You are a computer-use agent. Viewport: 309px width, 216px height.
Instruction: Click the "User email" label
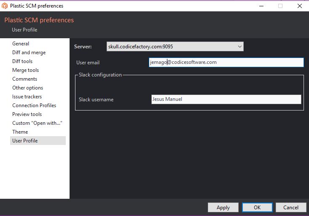pos(88,63)
